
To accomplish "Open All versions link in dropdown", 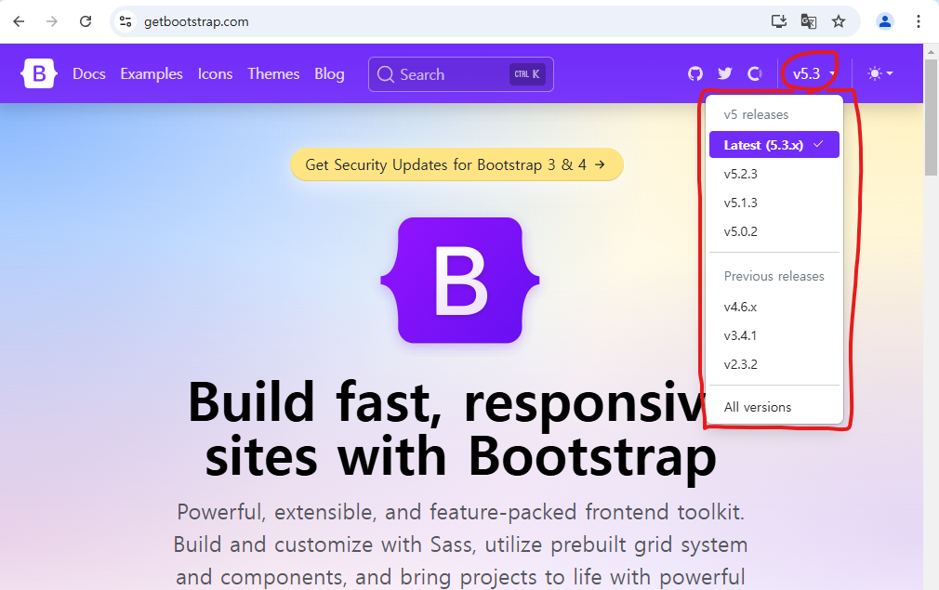I will (x=774, y=408).
